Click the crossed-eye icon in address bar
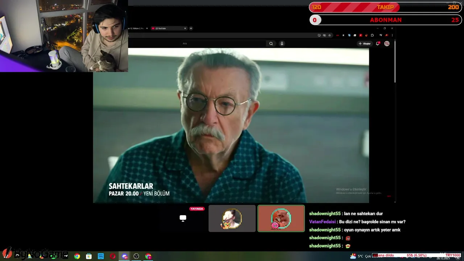 click(x=324, y=35)
